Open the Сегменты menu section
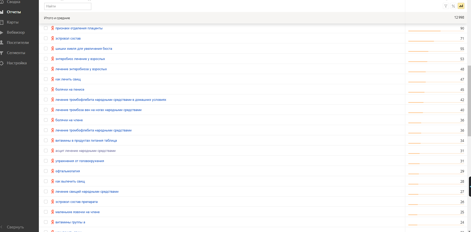This screenshot has height=232, width=471. click(16, 53)
